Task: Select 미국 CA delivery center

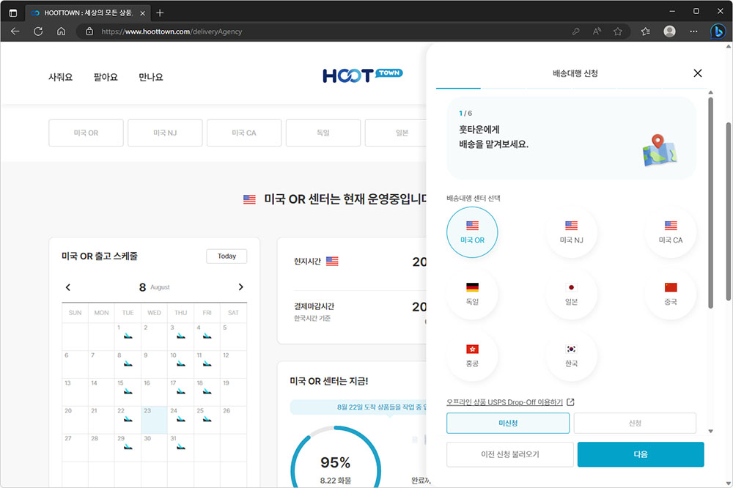Action: click(x=671, y=232)
